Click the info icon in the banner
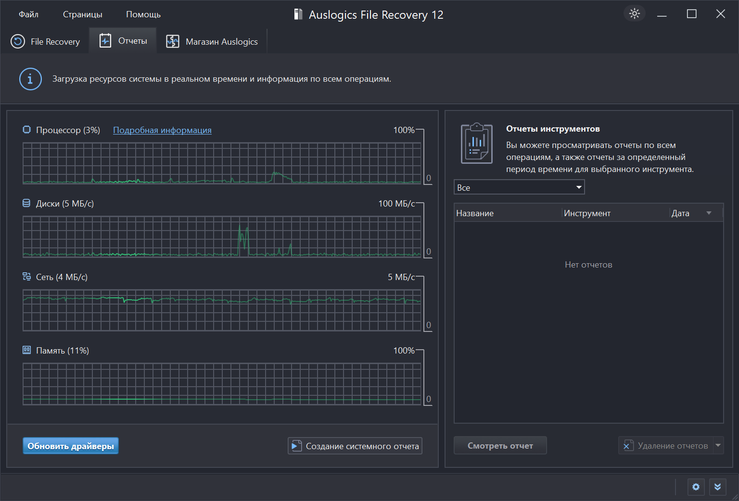 tap(30, 79)
